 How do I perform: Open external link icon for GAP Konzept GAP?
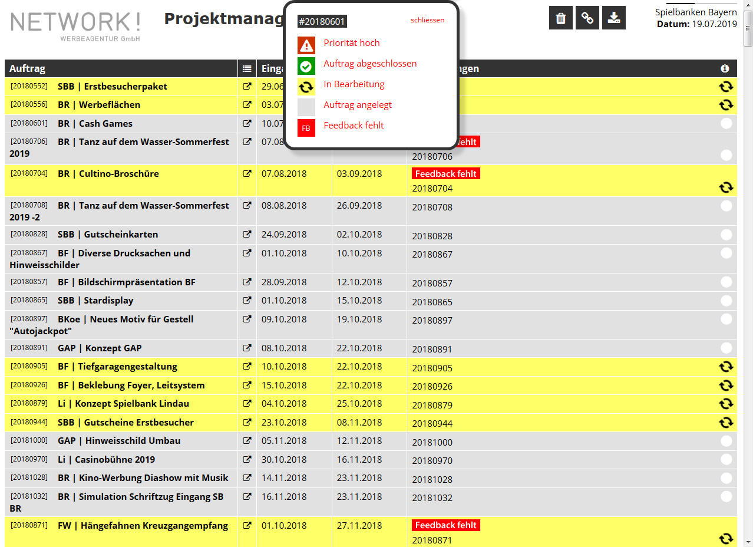pos(247,348)
